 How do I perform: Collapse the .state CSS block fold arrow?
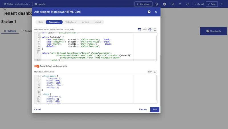click(40, 94)
